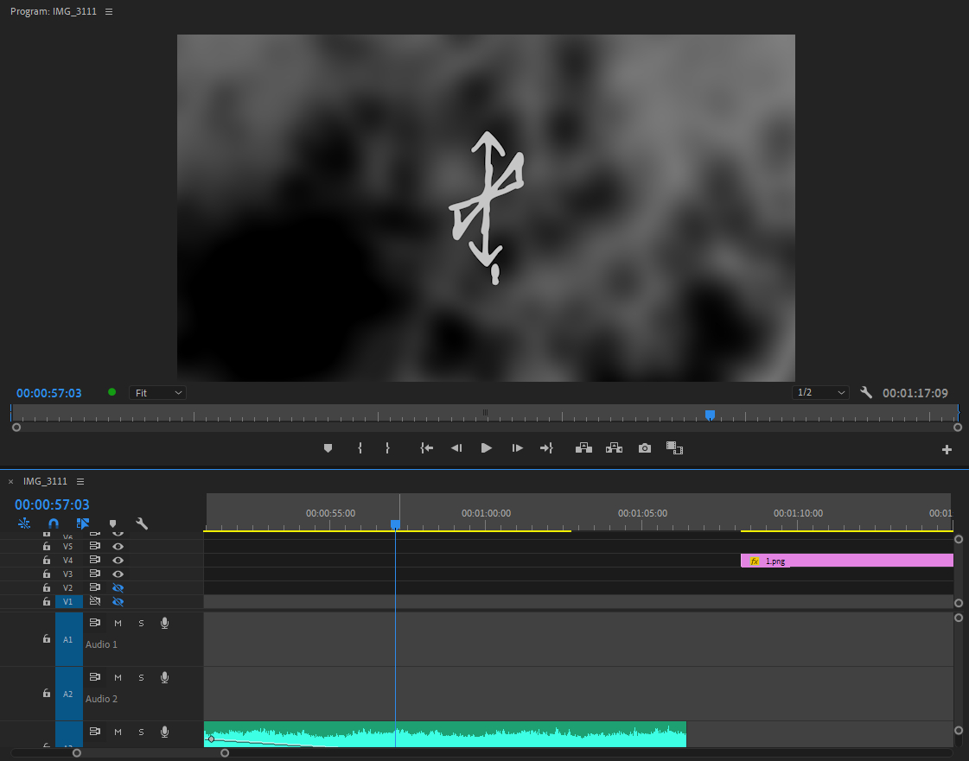
Task: Toggle Snap magnet in timeline
Action: [x=54, y=523]
